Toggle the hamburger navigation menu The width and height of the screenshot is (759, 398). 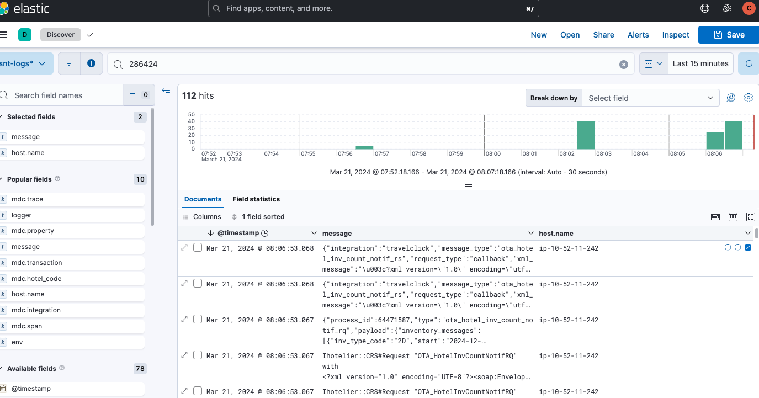[x=3, y=35]
